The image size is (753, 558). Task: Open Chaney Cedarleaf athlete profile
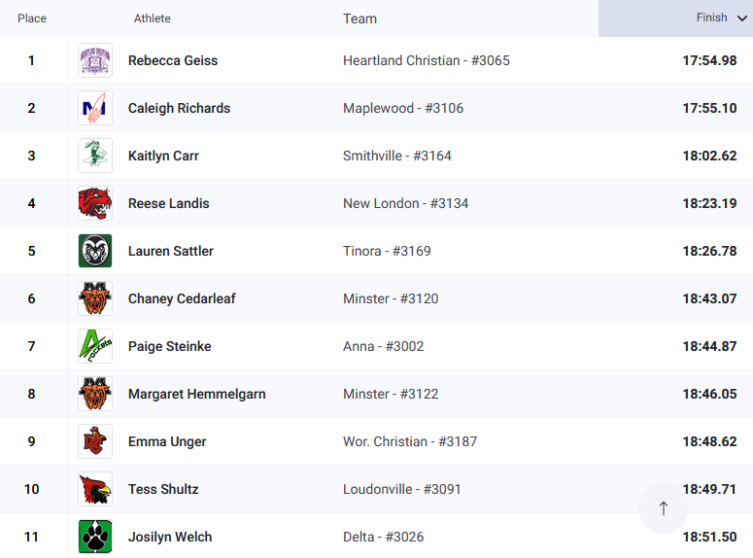[x=182, y=298]
